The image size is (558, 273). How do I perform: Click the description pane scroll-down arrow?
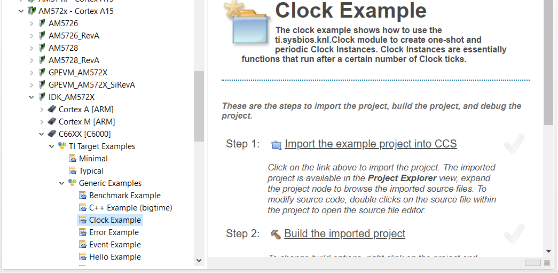pos(548,251)
